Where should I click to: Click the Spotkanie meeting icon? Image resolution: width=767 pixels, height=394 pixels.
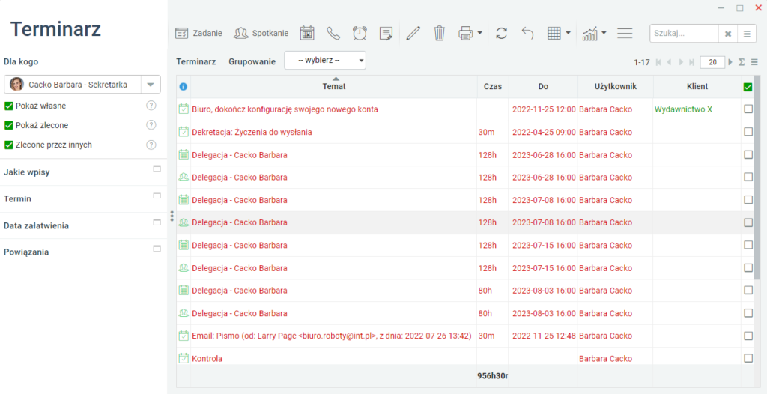click(240, 33)
